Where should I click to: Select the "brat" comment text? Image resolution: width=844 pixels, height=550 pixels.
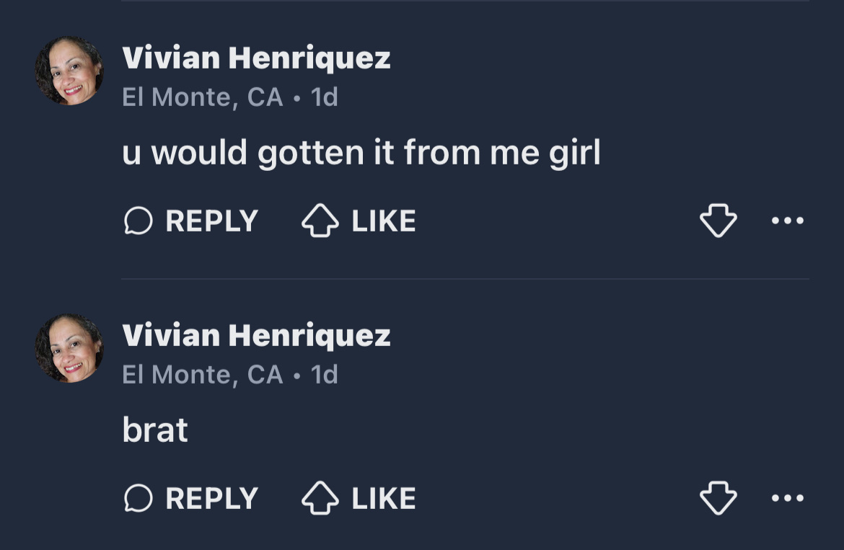pos(155,430)
